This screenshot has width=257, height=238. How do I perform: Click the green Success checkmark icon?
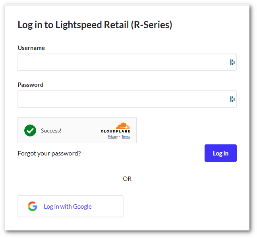coord(30,130)
